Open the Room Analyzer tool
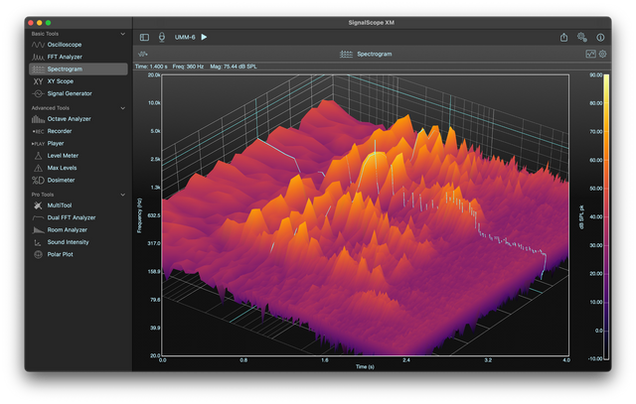The width and height of the screenshot is (636, 404). coord(70,229)
